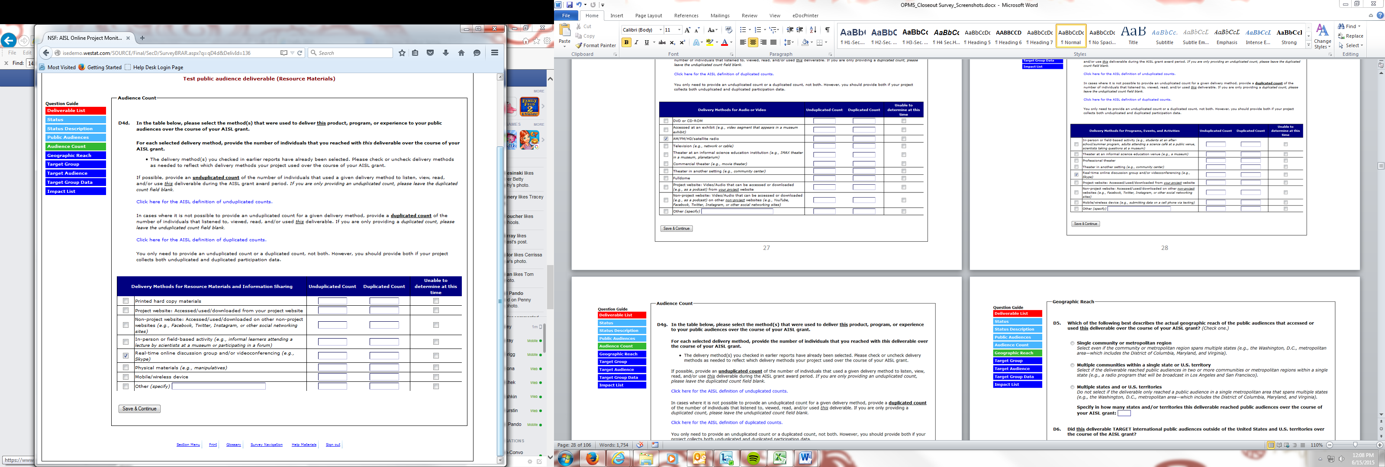1385x467 pixels.
Task: Switch to Page Layout ribbon tab
Action: [648, 16]
